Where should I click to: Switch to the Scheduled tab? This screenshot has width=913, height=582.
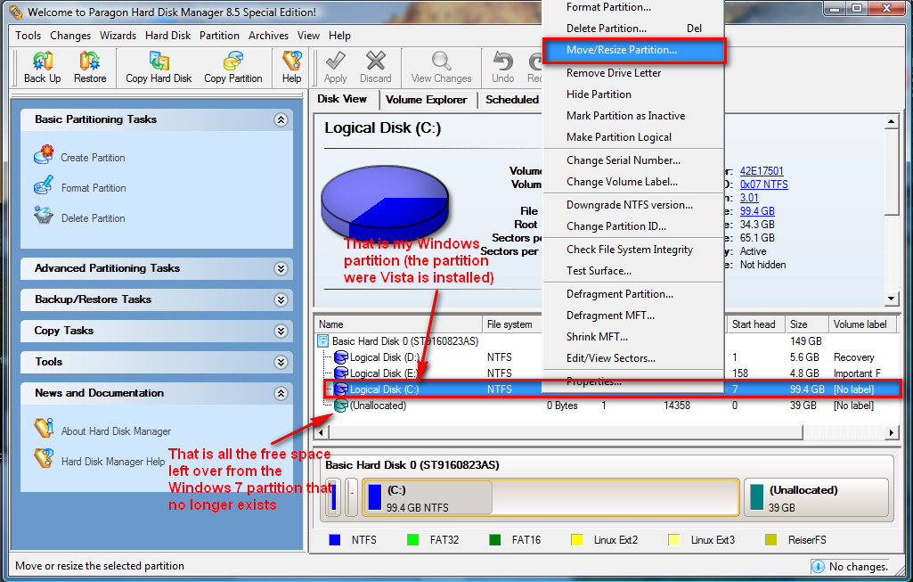coord(512,100)
